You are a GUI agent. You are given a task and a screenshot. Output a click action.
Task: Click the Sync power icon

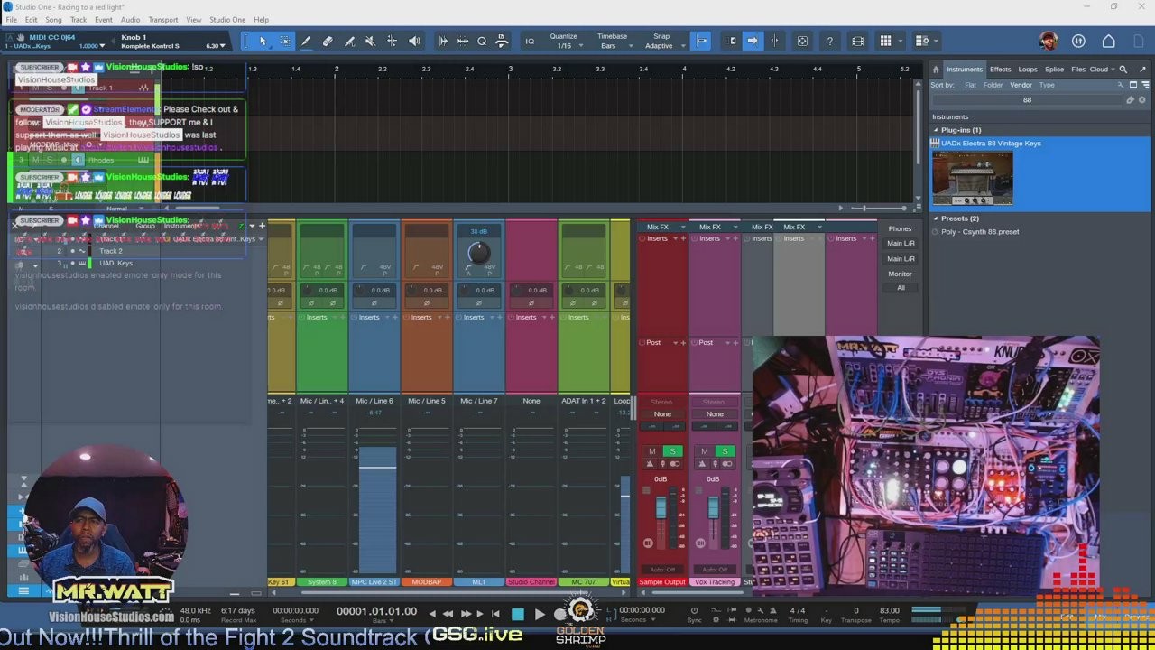point(695,610)
